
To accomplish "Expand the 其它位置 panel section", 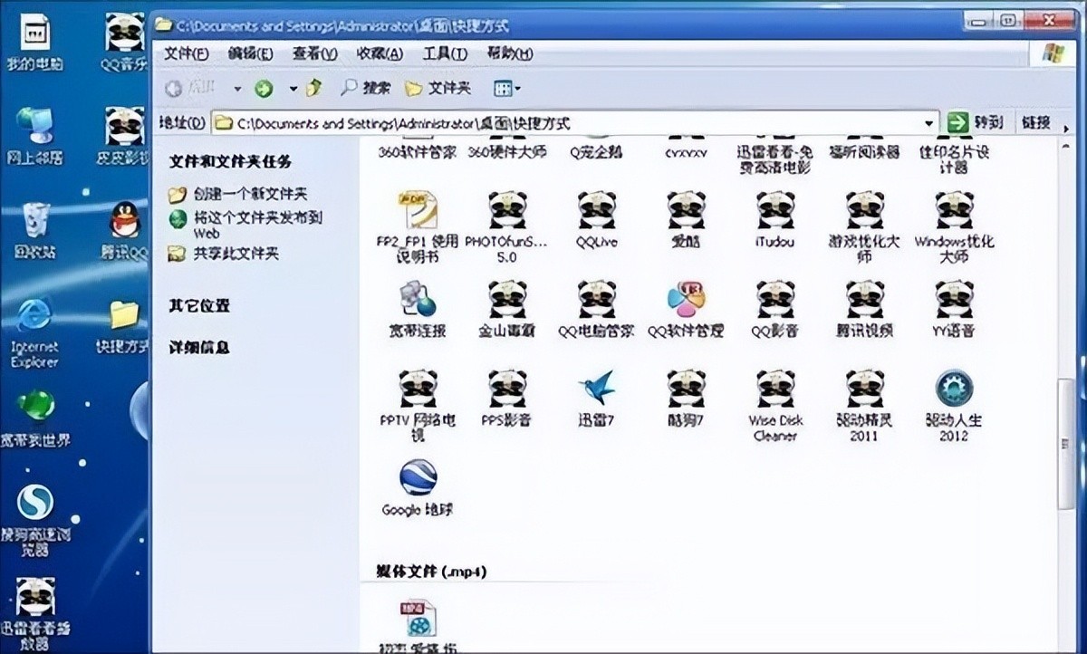I will (x=199, y=306).
